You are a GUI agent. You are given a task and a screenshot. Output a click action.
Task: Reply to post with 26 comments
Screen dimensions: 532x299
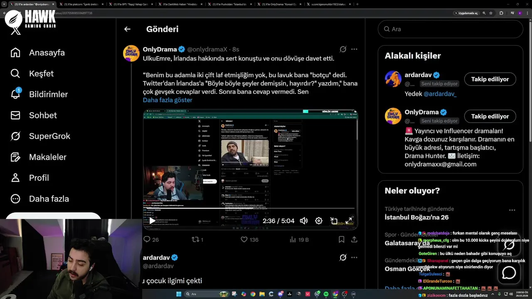[x=151, y=240]
